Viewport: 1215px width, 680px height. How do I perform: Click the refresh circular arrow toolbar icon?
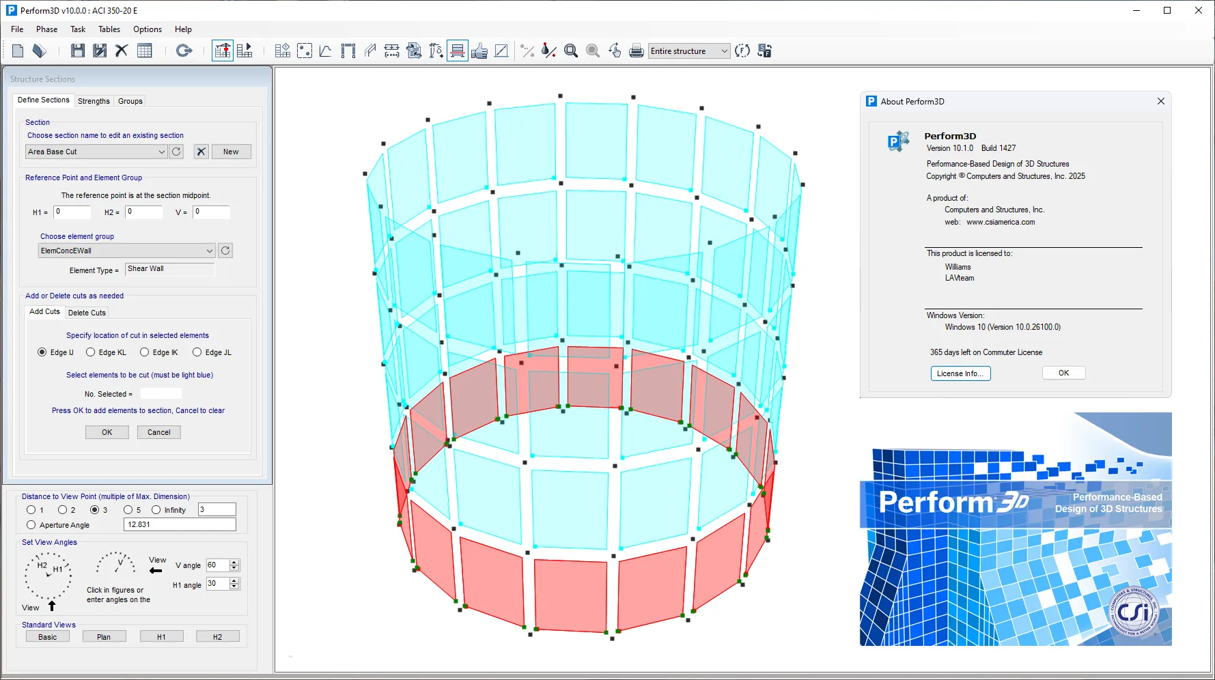tap(184, 51)
